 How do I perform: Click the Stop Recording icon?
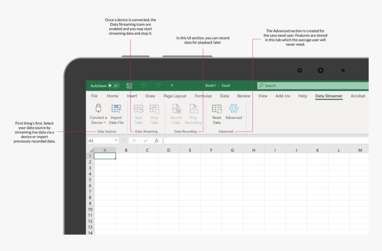click(x=193, y=109)
